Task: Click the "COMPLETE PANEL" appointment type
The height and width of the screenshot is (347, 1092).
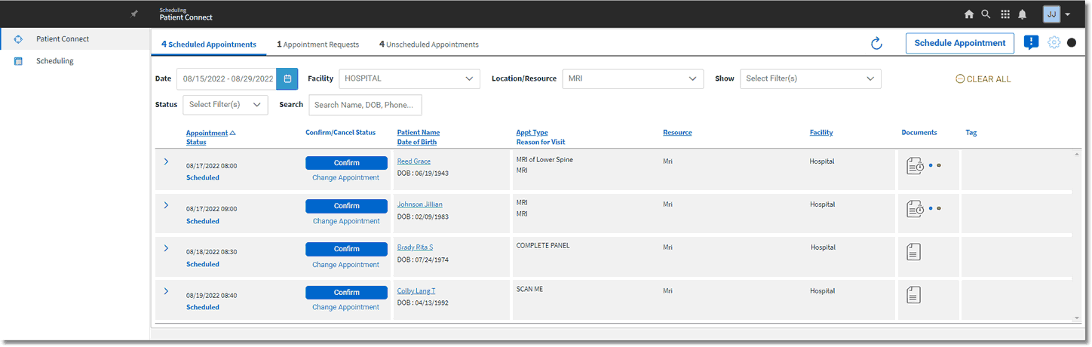Action: tap(543, 246)
